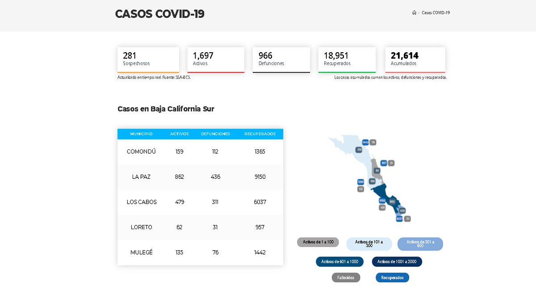This screenshot has height=297, width=536.
Task: Click the blue Recuperados legend pill
Action: (x=392, y=278)
